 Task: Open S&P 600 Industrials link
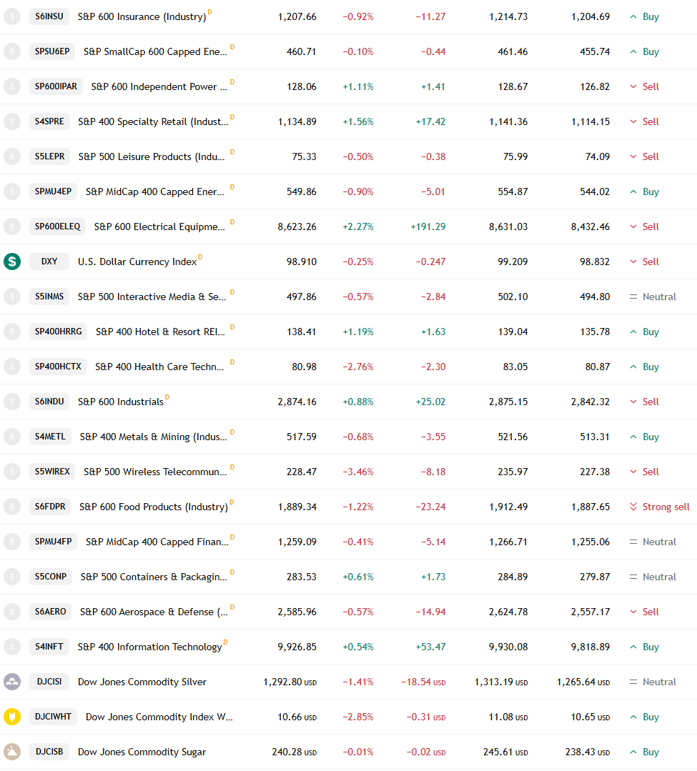click(121, 402)
